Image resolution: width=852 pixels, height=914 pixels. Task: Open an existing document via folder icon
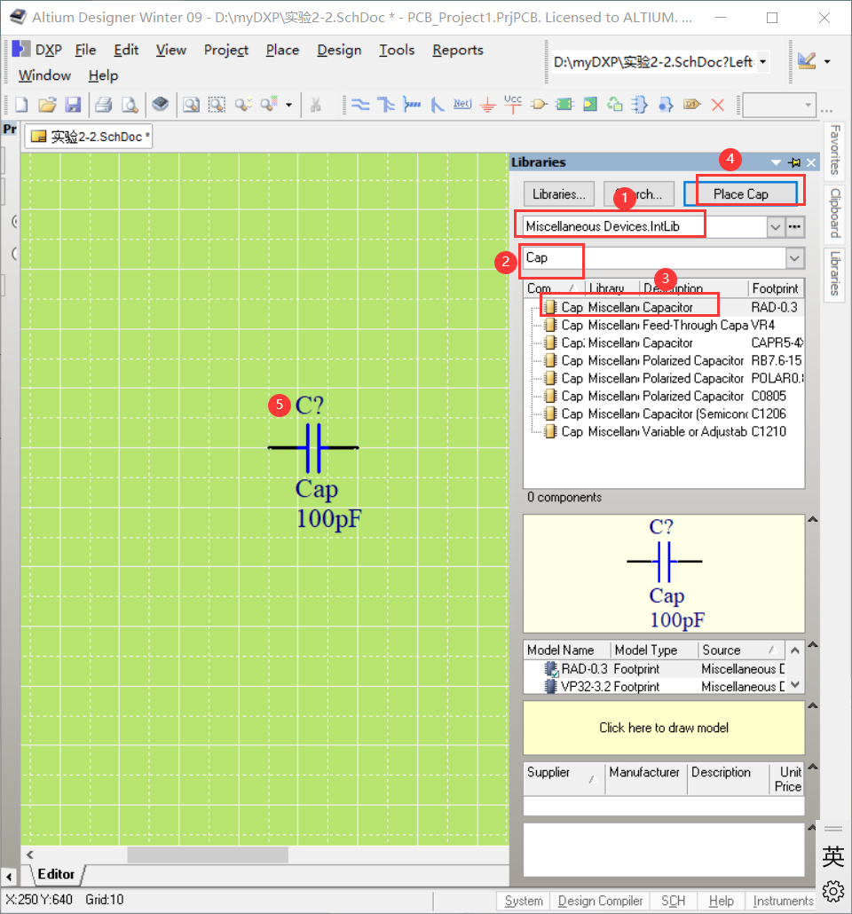(47, 105)
